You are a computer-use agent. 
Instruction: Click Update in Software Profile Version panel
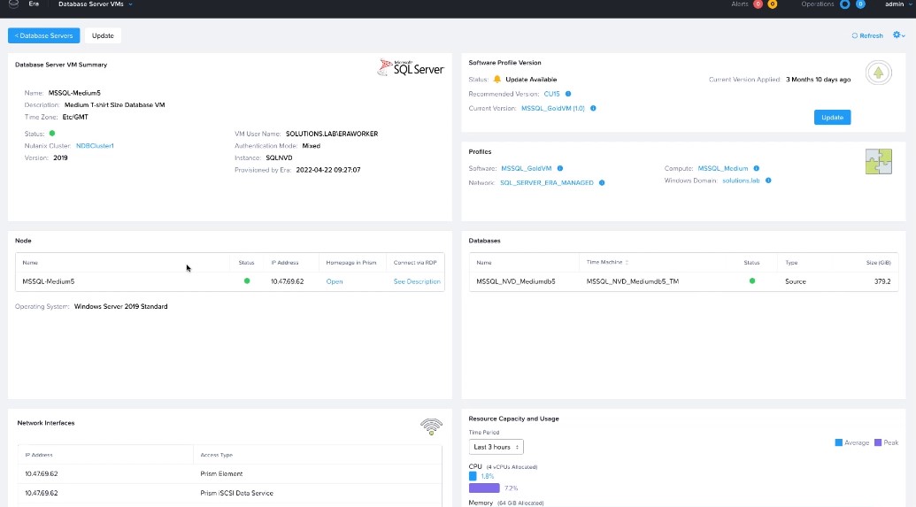point(832,118)
